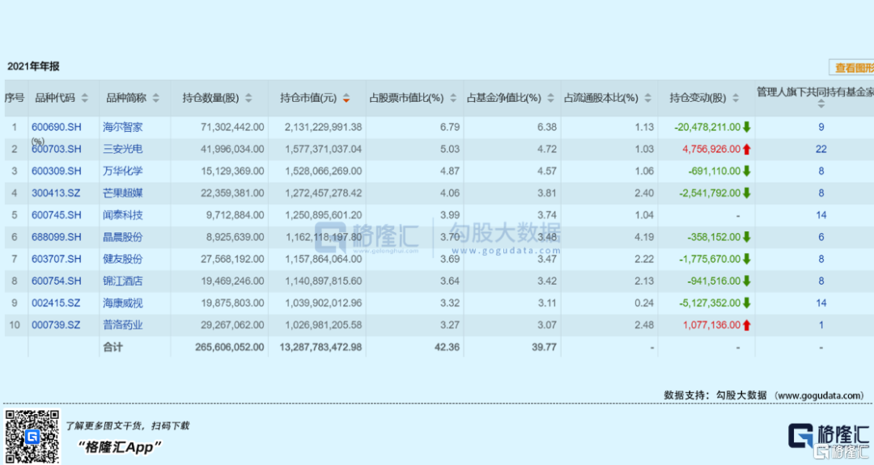The image size is (874, 465).
Task: Click fund count 6 for 晶晨股份
Action: pos(821,237)
